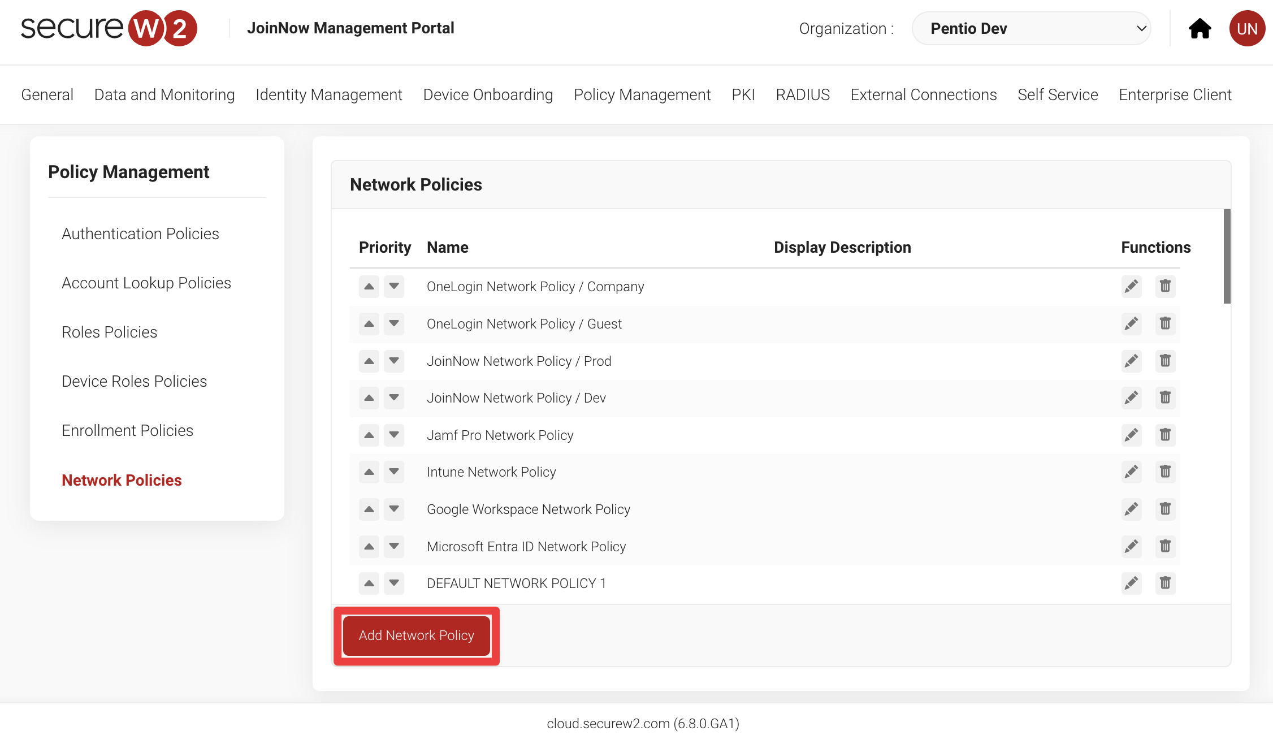
Task: Open Policy Management top menu
Action: point(642,94)
